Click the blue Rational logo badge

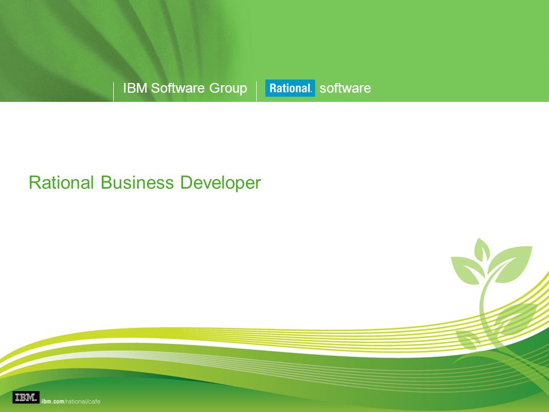pos(290,88)
